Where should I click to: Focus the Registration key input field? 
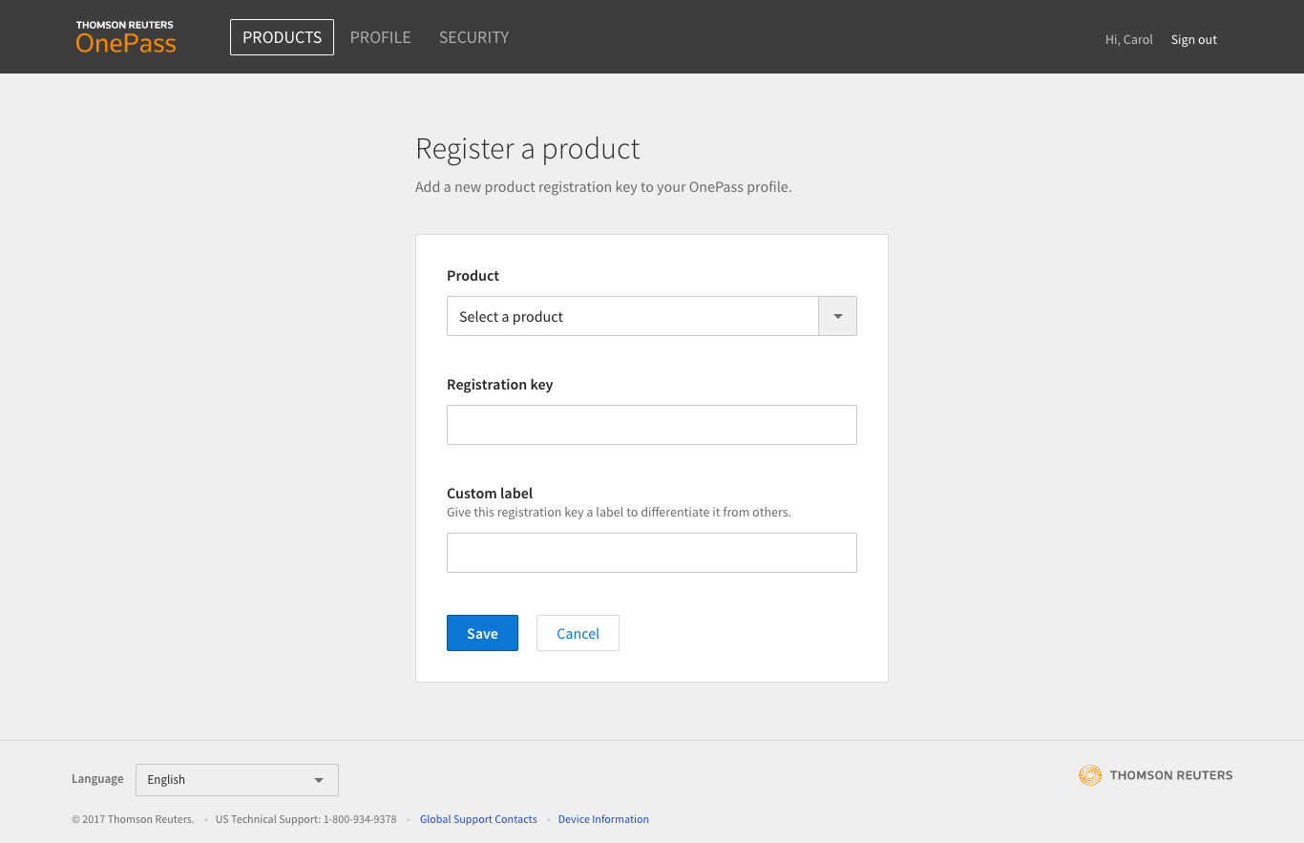click(651, 425)
